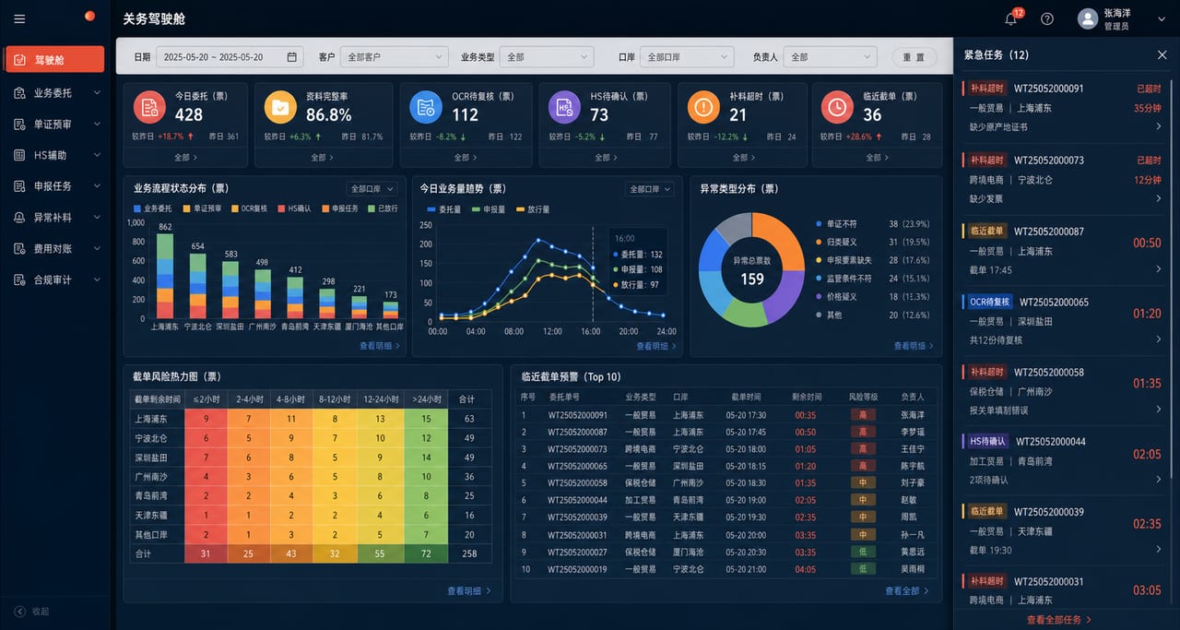Toggle the 单证不符 legend in donut chart

[836, 224]
